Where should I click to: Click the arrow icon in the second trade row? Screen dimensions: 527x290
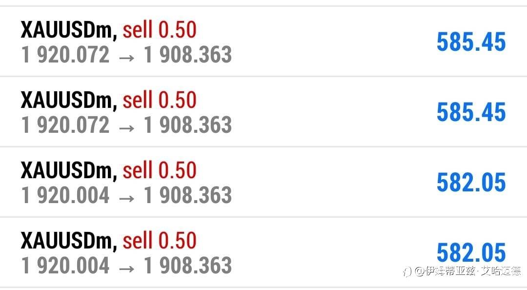tap(126, 126)
